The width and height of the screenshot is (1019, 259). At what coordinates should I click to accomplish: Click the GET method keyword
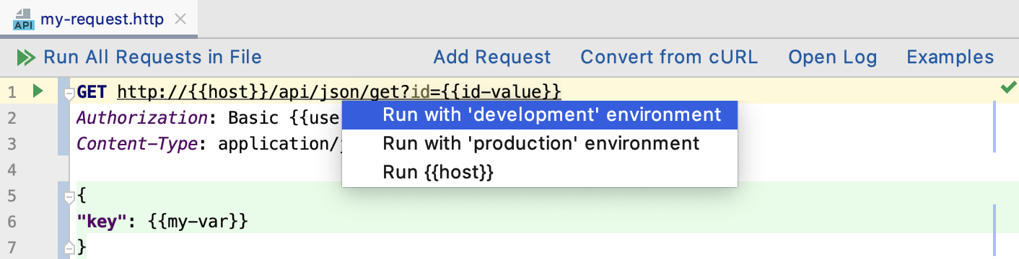[92, 92]
